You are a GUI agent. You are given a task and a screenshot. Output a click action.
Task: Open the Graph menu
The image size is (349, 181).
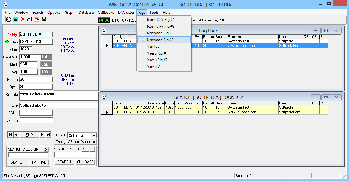click(x=70, y=13)
